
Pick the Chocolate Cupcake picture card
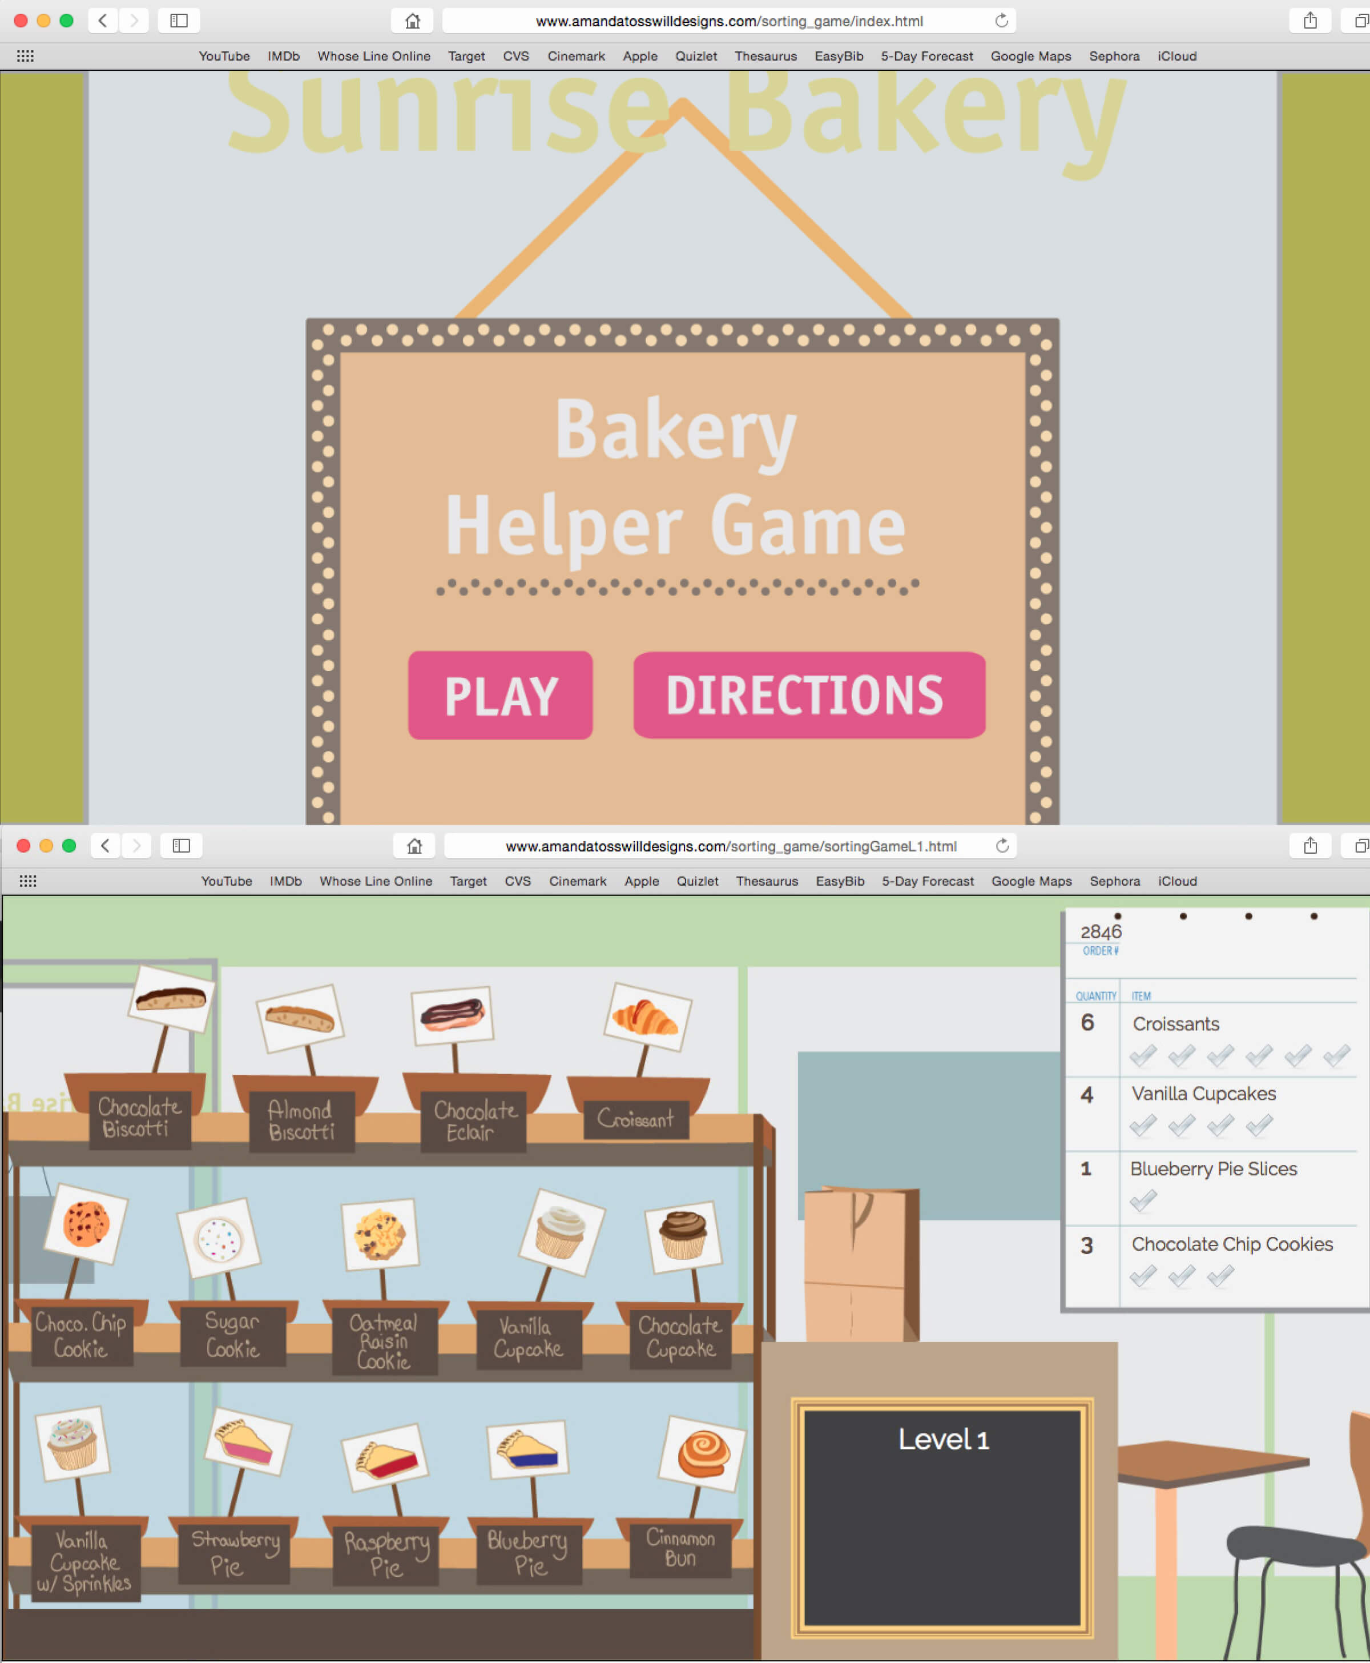coord(683,1236)
